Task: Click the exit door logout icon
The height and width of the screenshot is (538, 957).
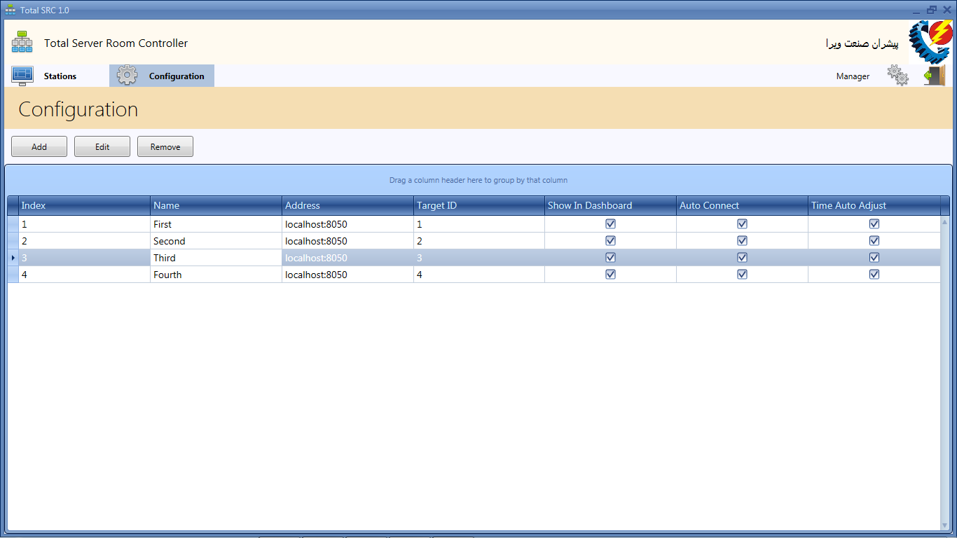Action: 935,76
